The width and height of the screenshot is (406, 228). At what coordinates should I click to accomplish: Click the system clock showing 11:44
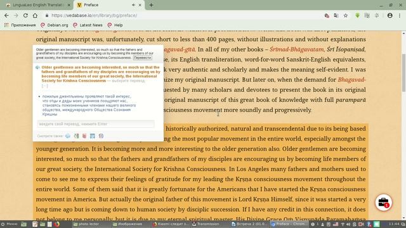pos(394,224)
